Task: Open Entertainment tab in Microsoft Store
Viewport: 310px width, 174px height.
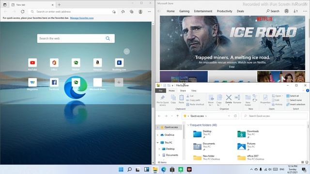Action: (x=203, y=11)
